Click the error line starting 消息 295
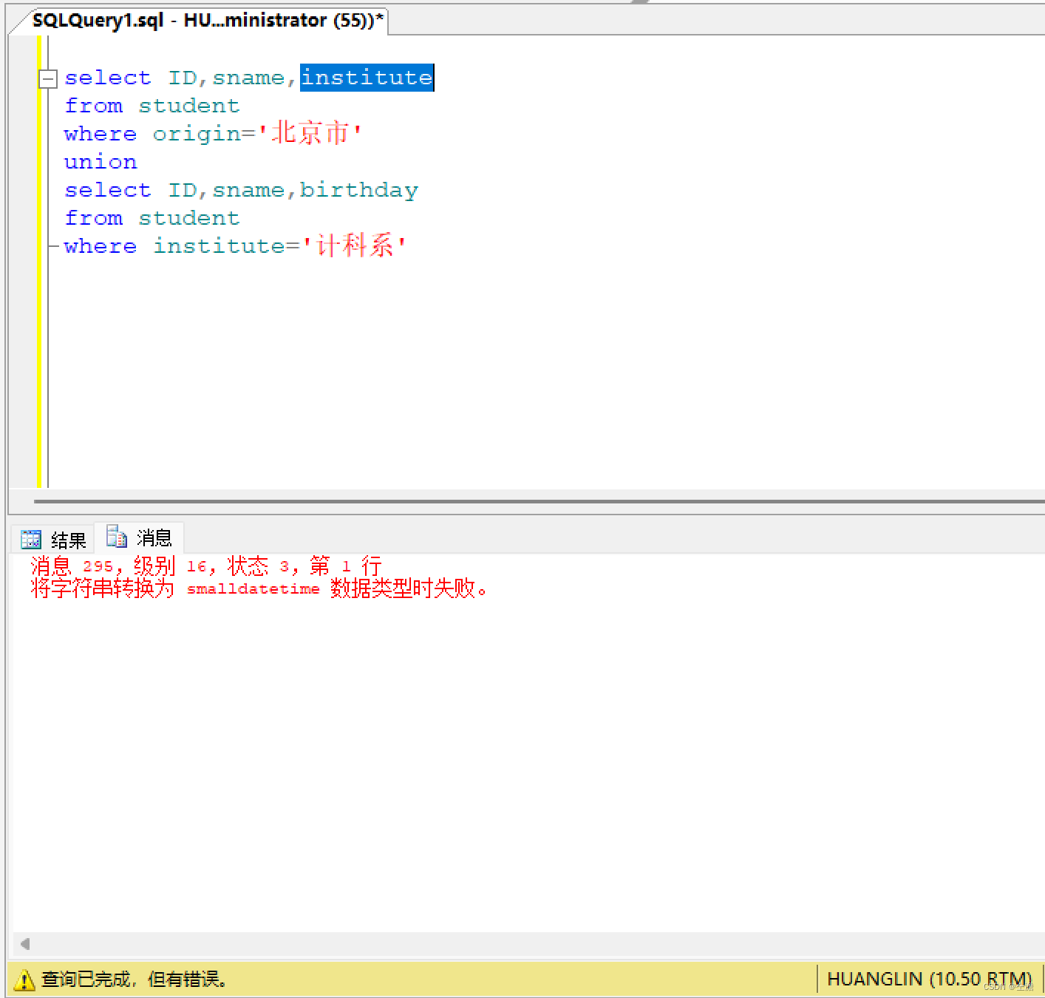 click(206, 566)
